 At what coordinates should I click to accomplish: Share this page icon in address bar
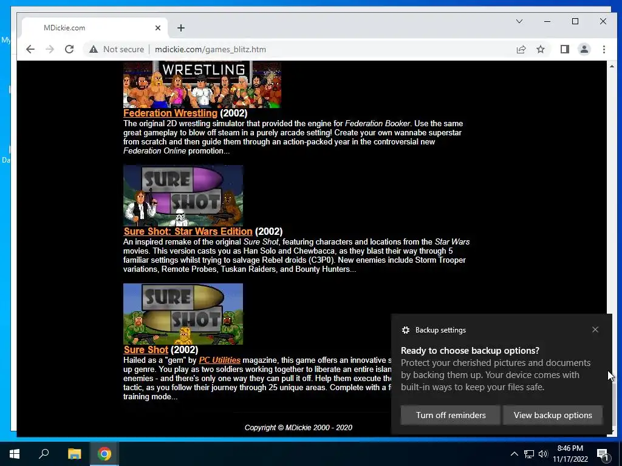click(521, 49)
